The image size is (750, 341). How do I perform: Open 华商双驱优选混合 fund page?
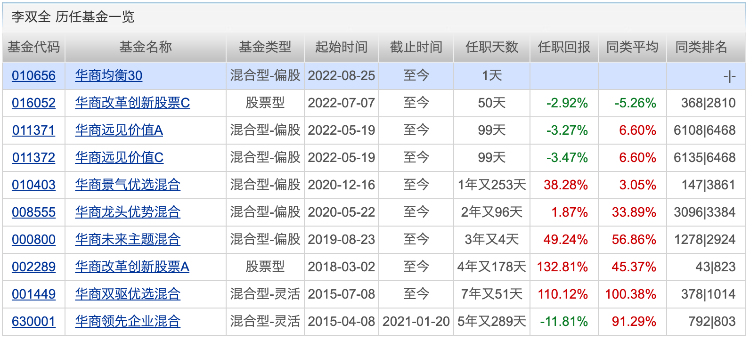[128, 294]
